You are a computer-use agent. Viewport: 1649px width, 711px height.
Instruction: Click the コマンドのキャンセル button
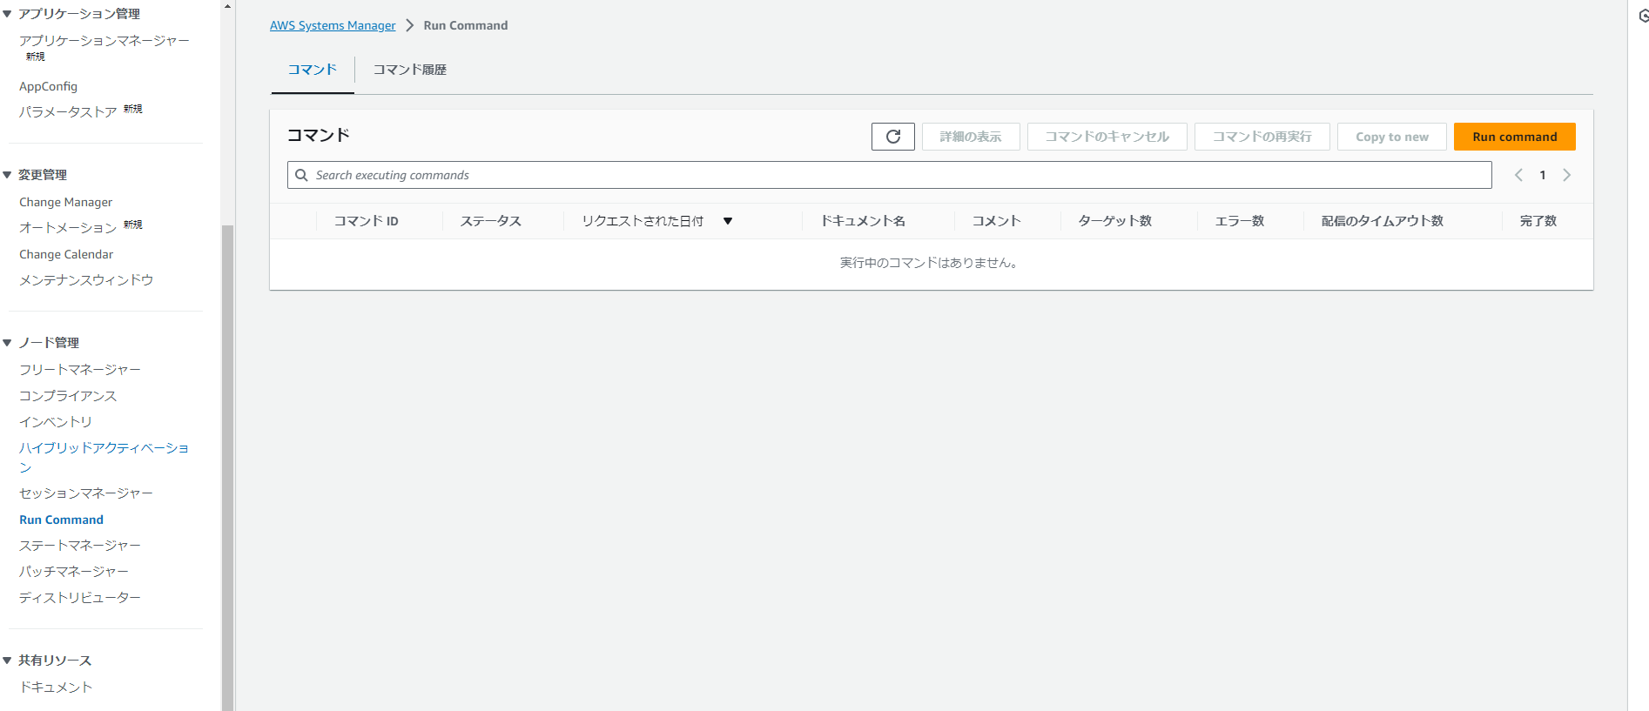point(1107,137)
